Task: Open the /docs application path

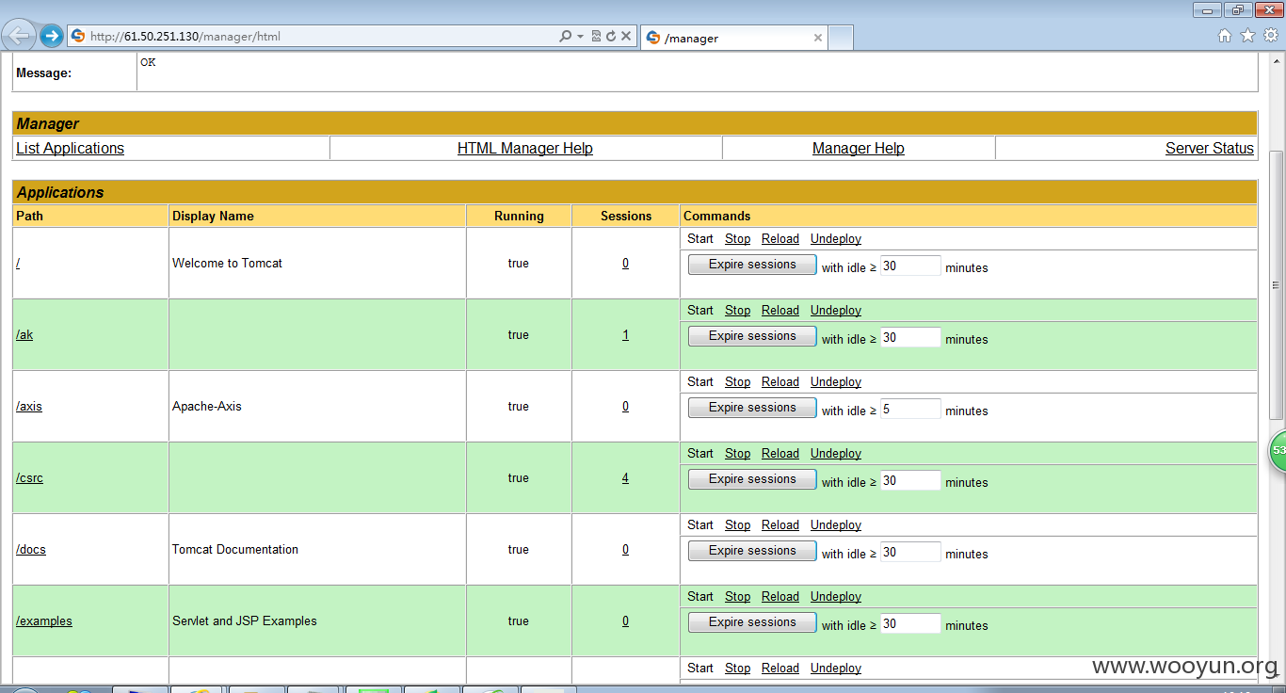Action: [x=31, y=550]
